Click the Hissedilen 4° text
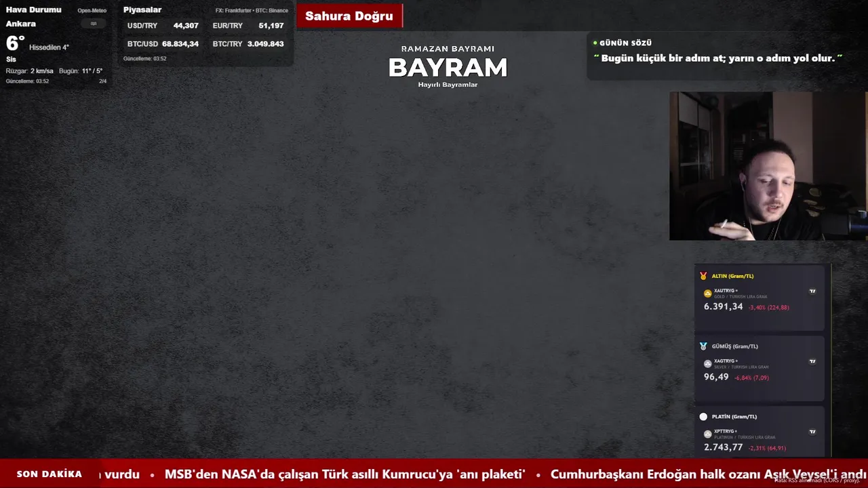 tap(49, 47)
